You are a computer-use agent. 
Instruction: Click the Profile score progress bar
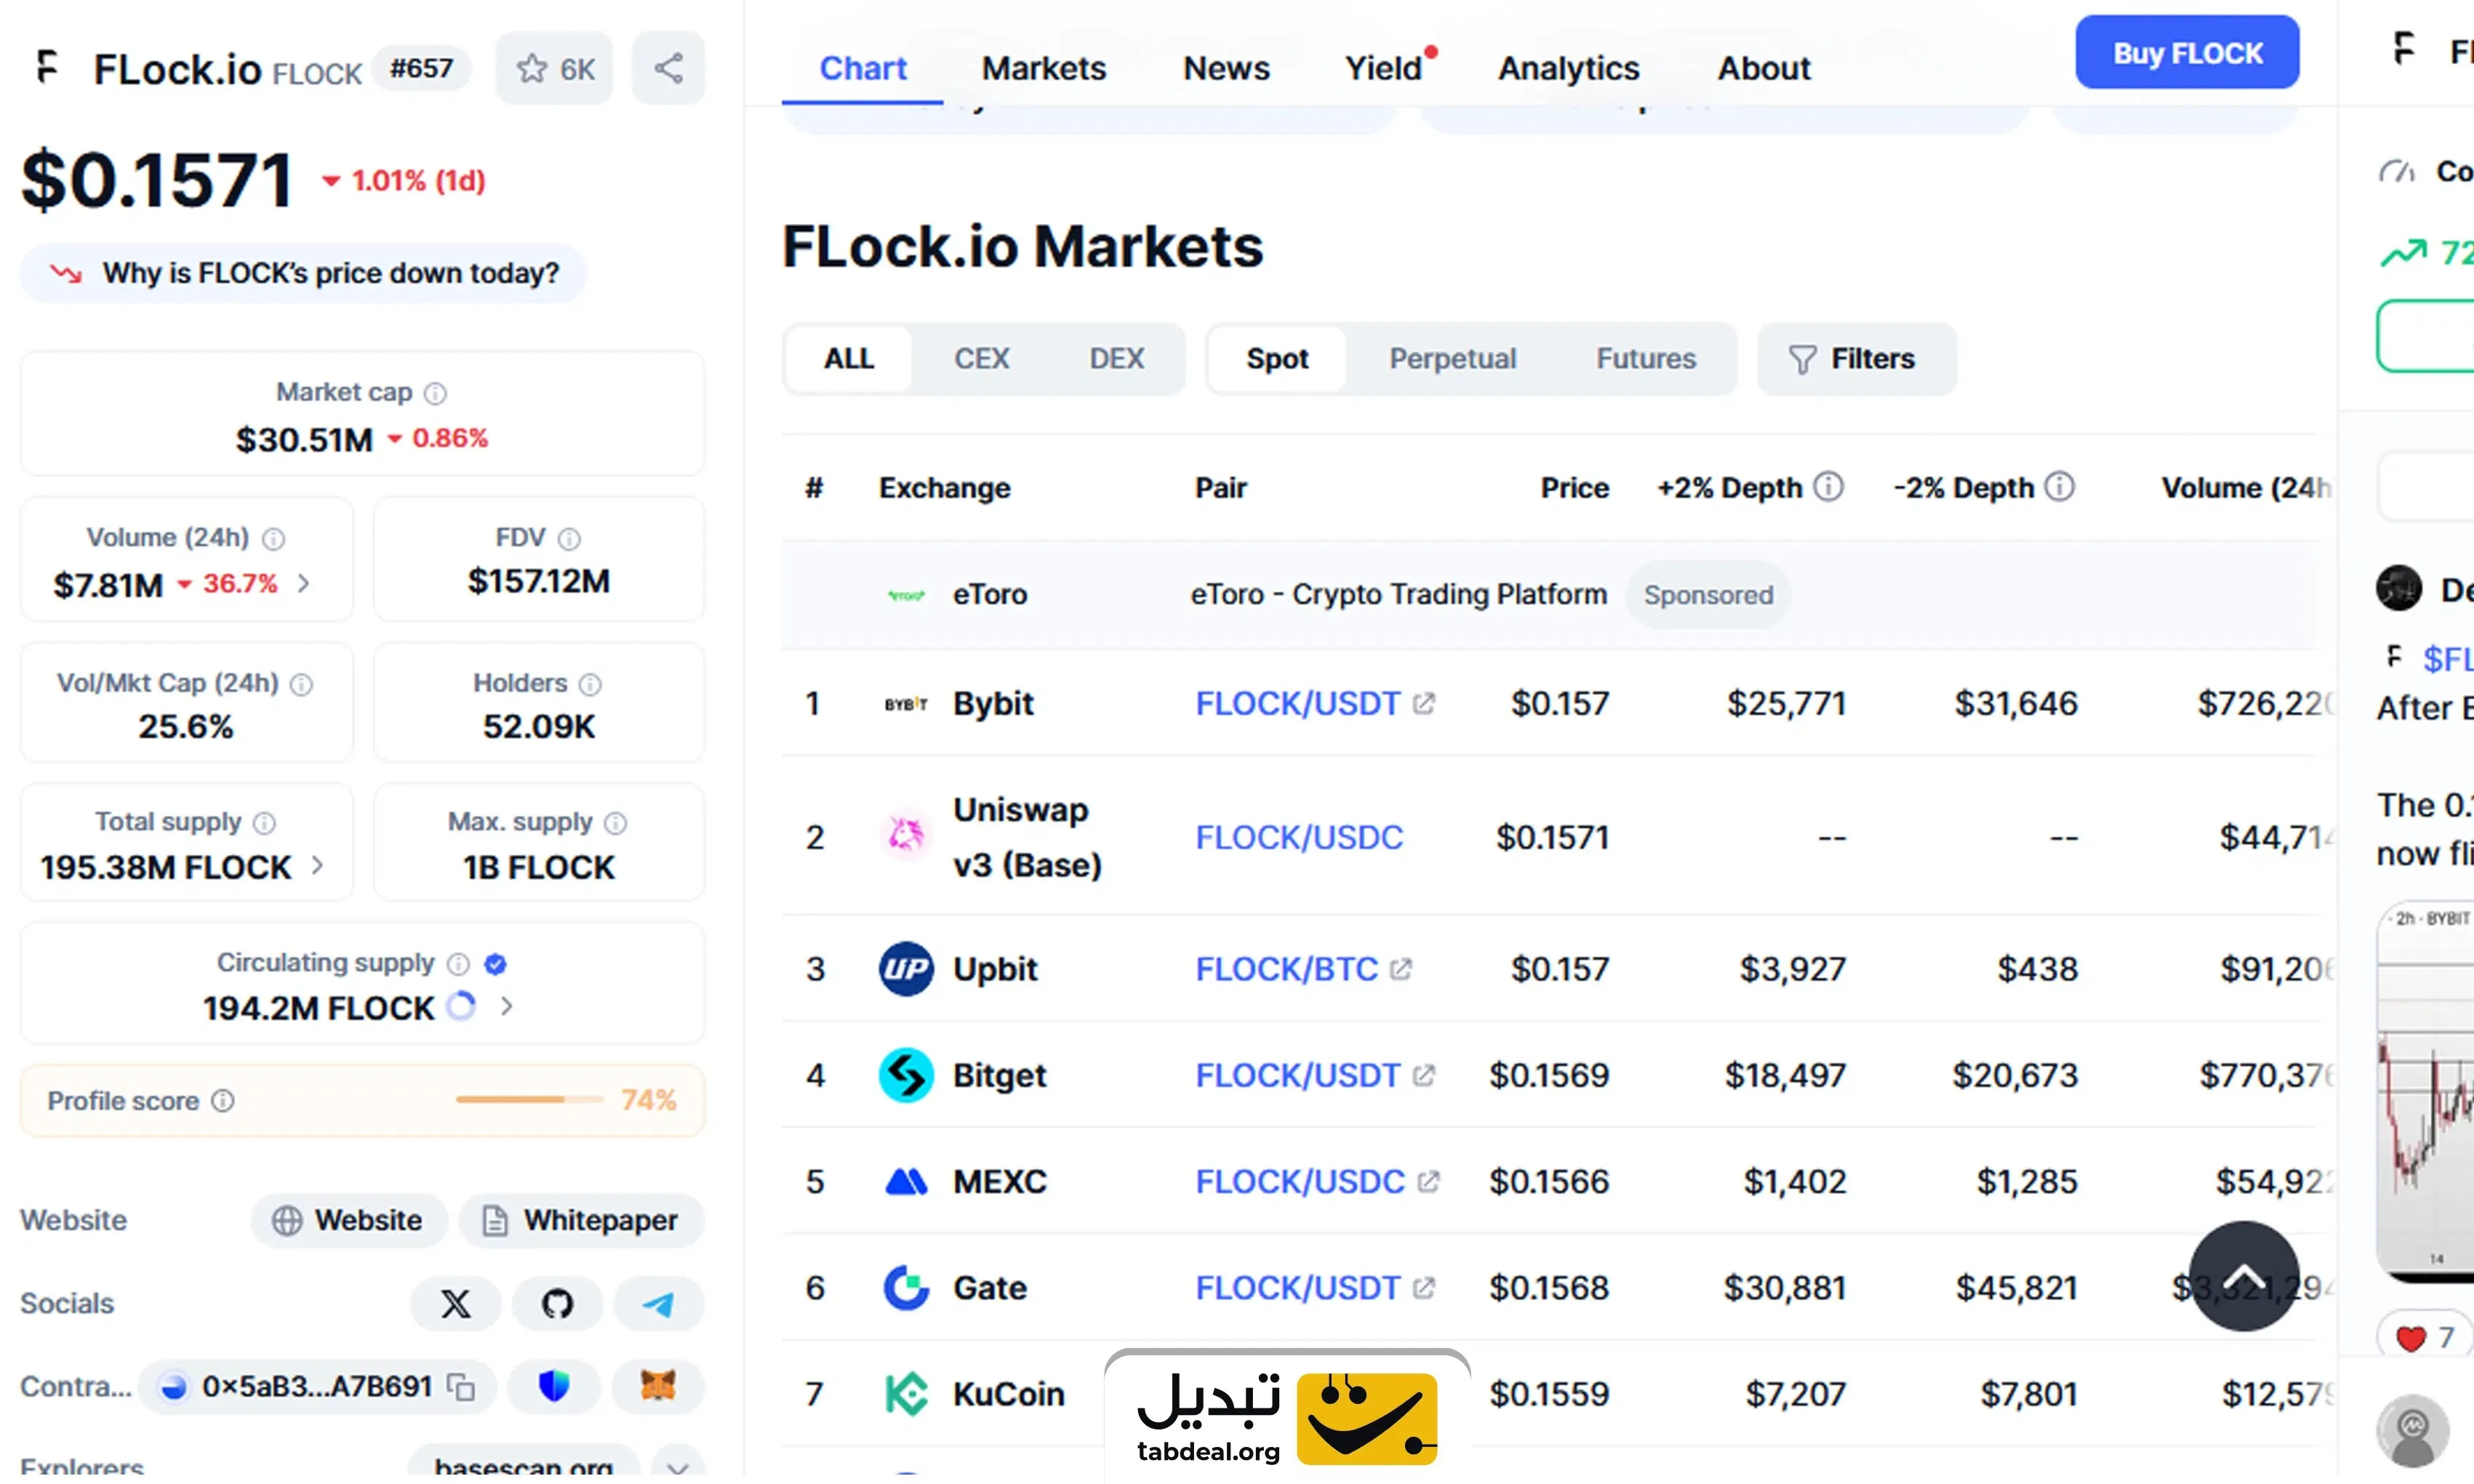pyautogui.click(x=529, y=1100)
